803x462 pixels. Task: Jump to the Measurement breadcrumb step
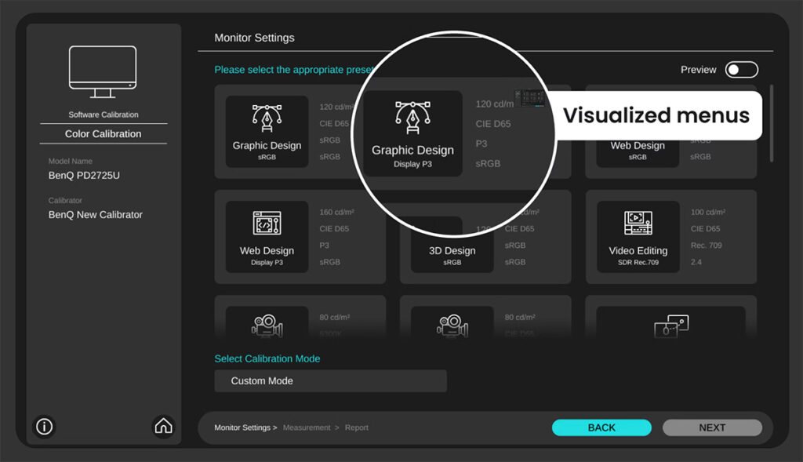pos(307,427)
